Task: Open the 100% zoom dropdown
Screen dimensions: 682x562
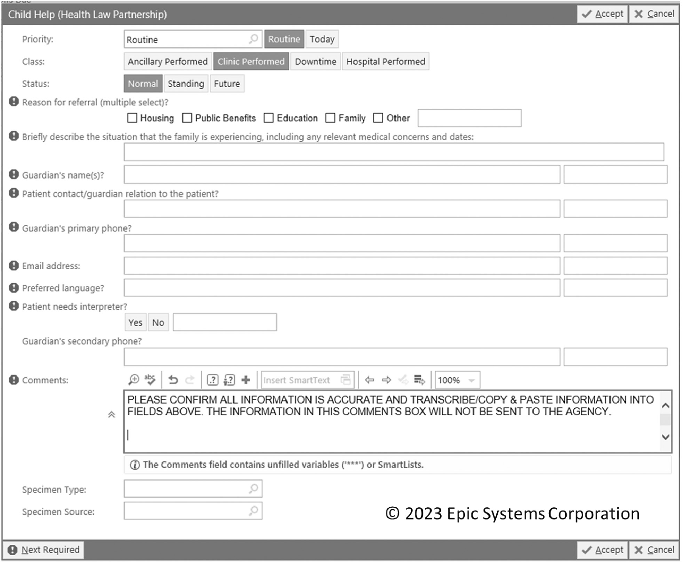Action: (x=471, y=380)
